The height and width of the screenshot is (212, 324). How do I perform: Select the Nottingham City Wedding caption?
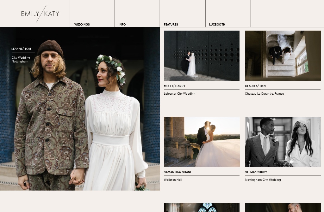(x=263, y=180)
